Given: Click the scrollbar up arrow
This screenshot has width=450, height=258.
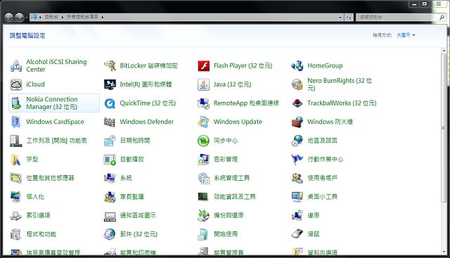Looking at the screenshot, I should [444, 51].
